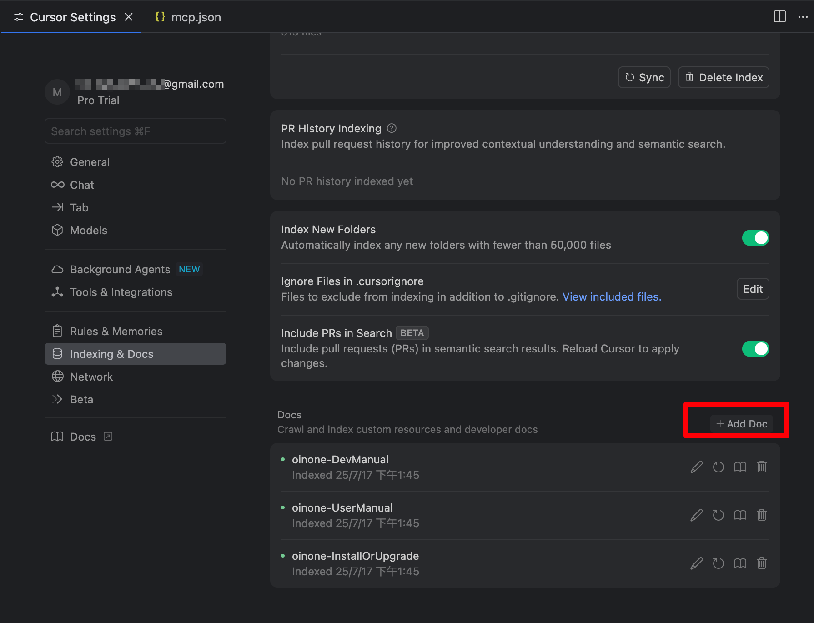Click the Add Doc button

click(x=742, y=424)
